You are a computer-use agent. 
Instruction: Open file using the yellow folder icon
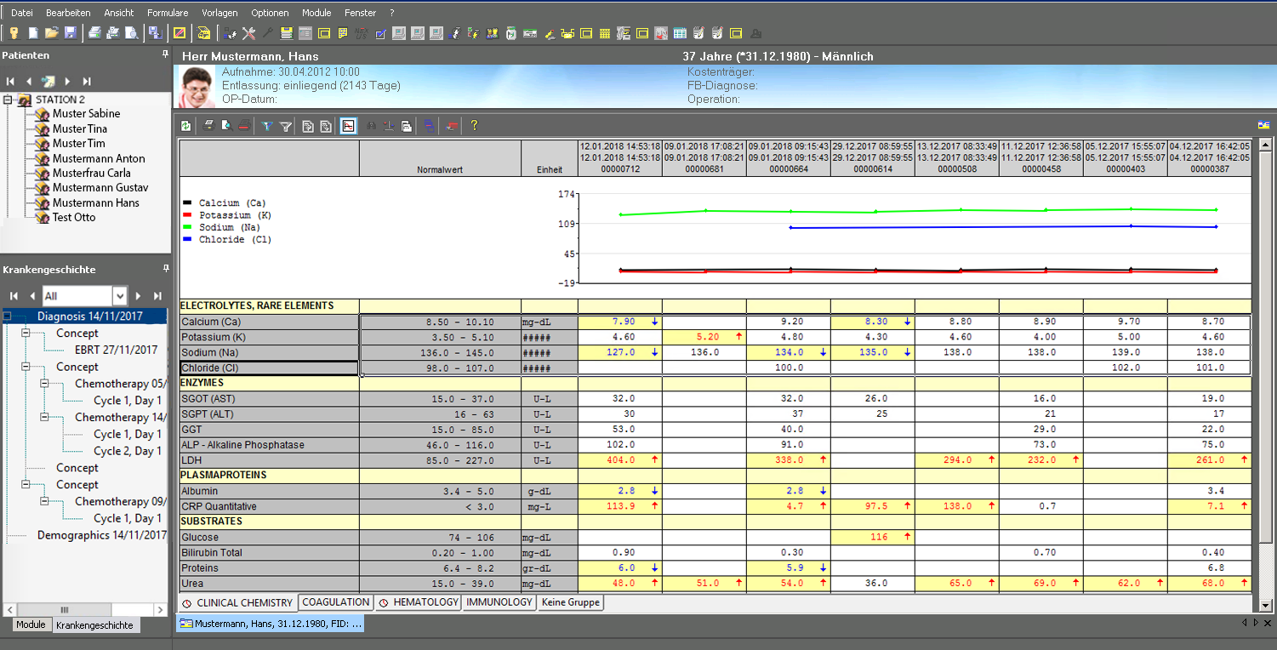click(51, 33)
